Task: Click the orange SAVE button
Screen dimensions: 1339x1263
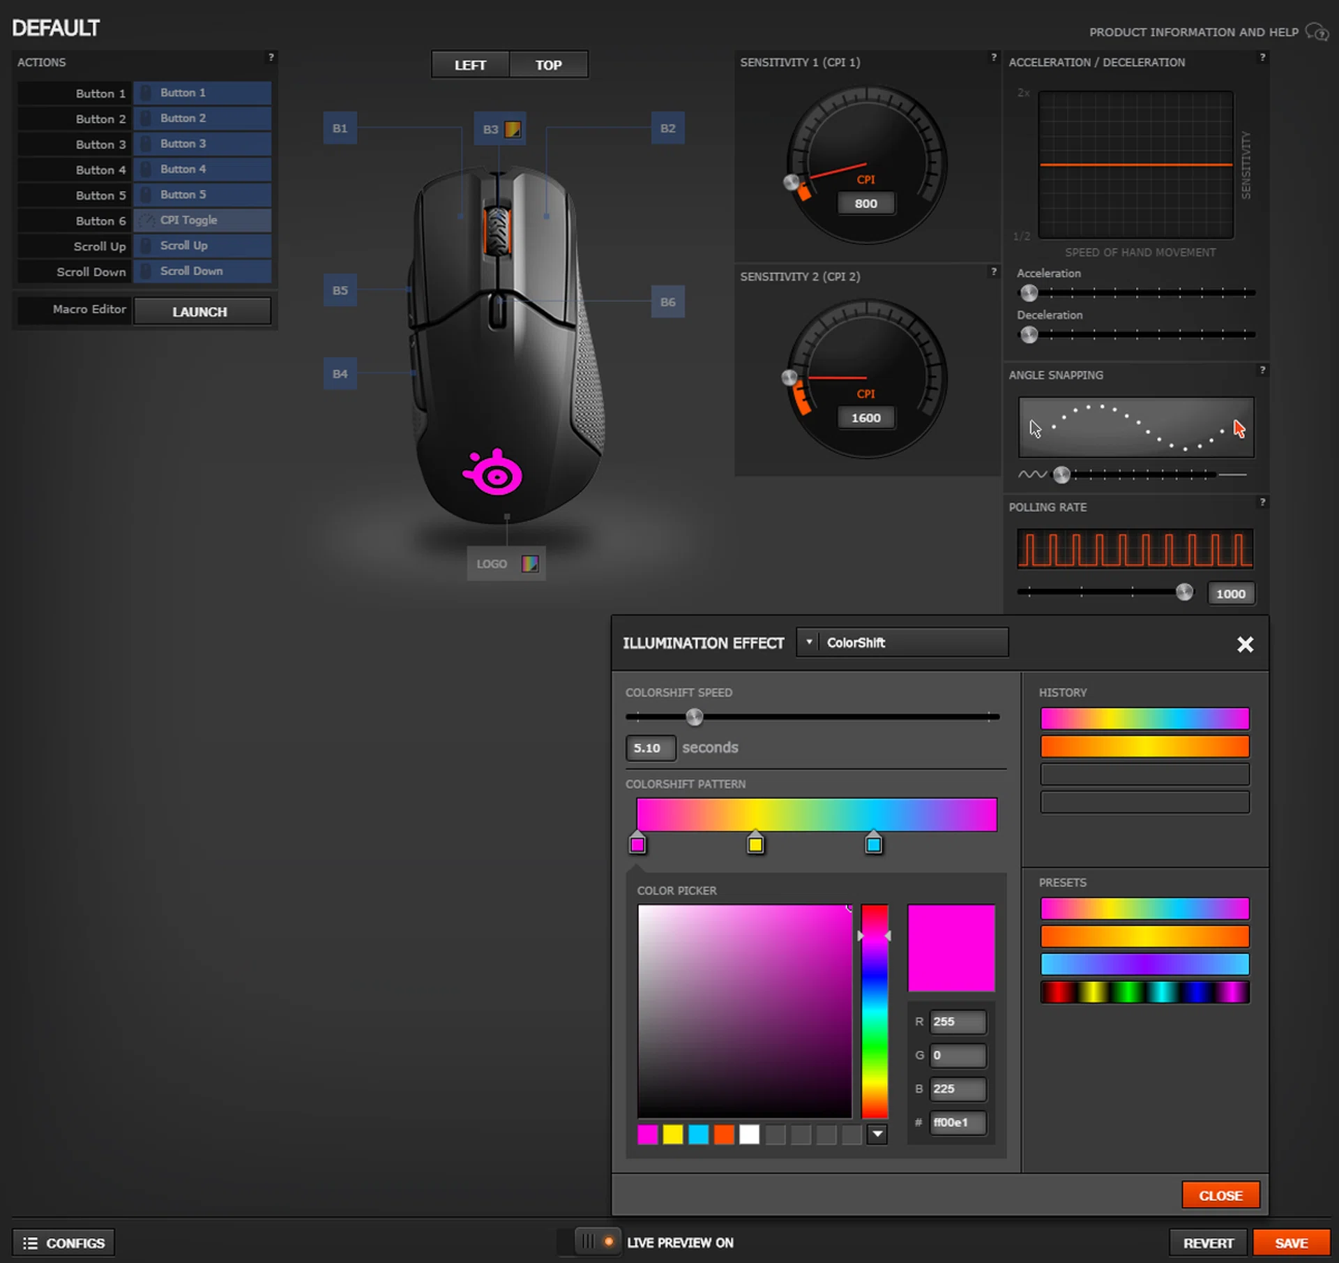Action: [1291, 1243]
